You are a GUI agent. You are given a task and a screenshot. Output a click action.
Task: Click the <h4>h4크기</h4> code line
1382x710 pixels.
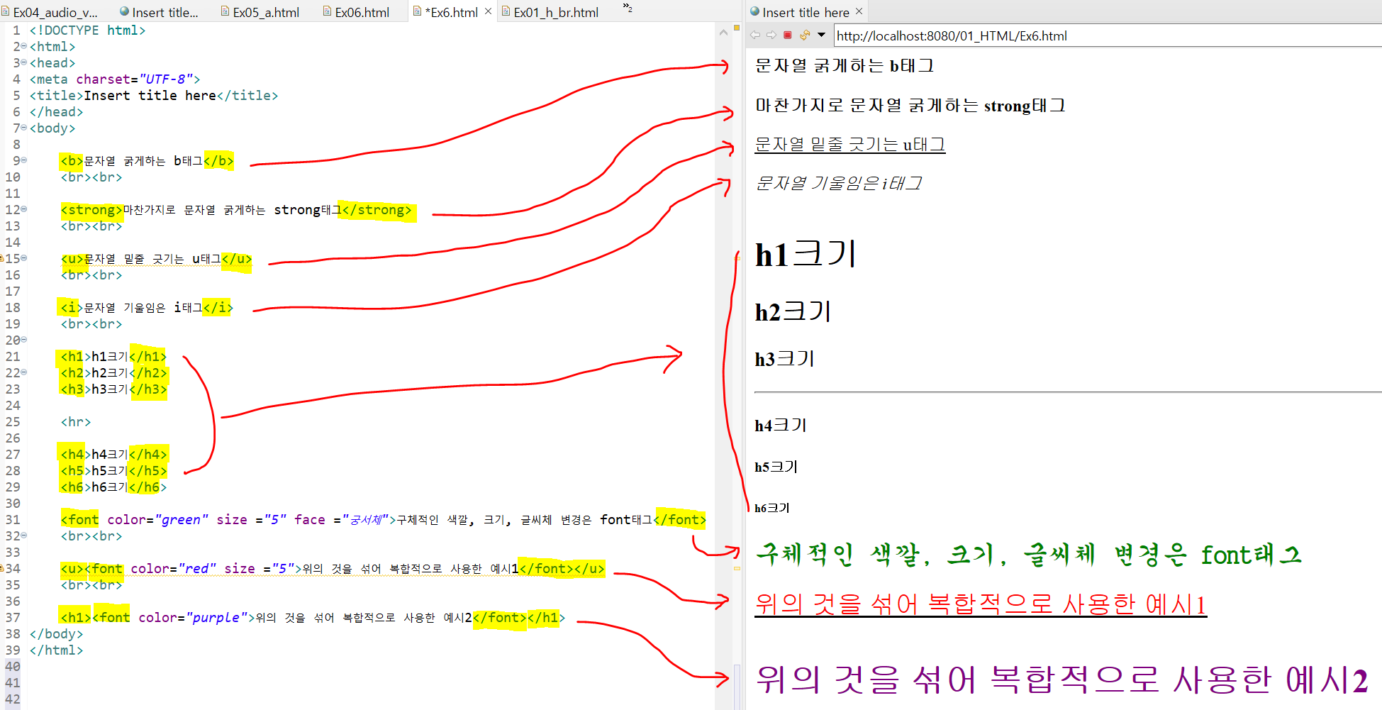(114, 455)
